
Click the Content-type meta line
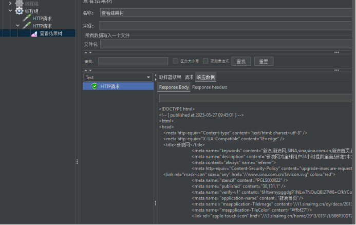[x=235, y=133]
